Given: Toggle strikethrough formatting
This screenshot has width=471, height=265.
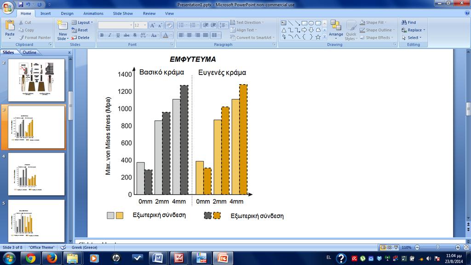Looking at the screenshot, I should [126, 35].
